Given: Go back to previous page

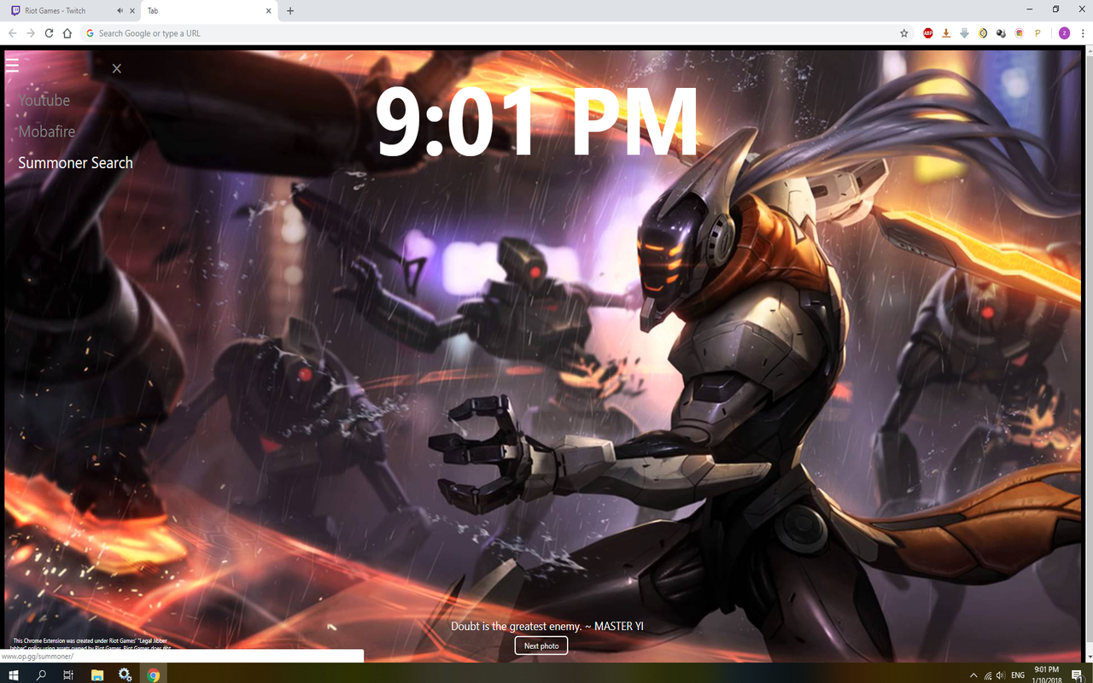Looking at the screenshot, I should [x=12, y=33].
